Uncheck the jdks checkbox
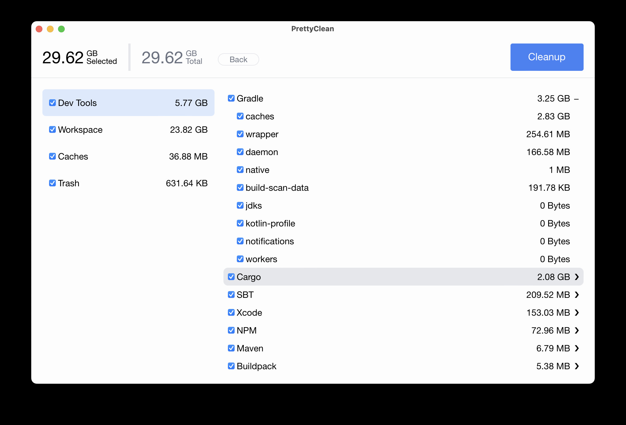The image size is (626, 425). 240,205
